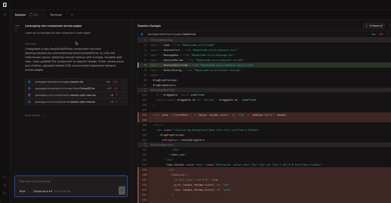Screen dimensions: 391x203
Task: Click the message timeline lines icon
Action: (x=17, y=28)
